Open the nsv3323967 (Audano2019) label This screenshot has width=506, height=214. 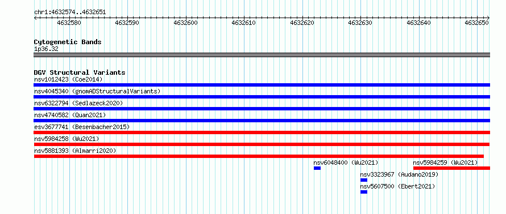tap(399, 174)
